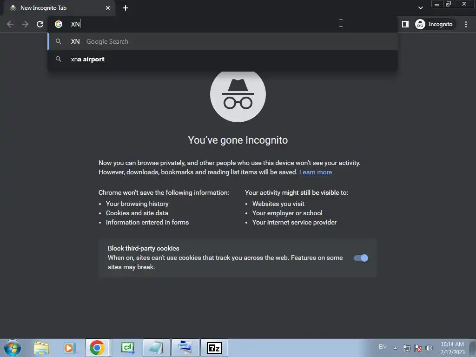Launch Windows Media Player from taskbar
This screenshot has height=357, width=476.
click(69, 348)
